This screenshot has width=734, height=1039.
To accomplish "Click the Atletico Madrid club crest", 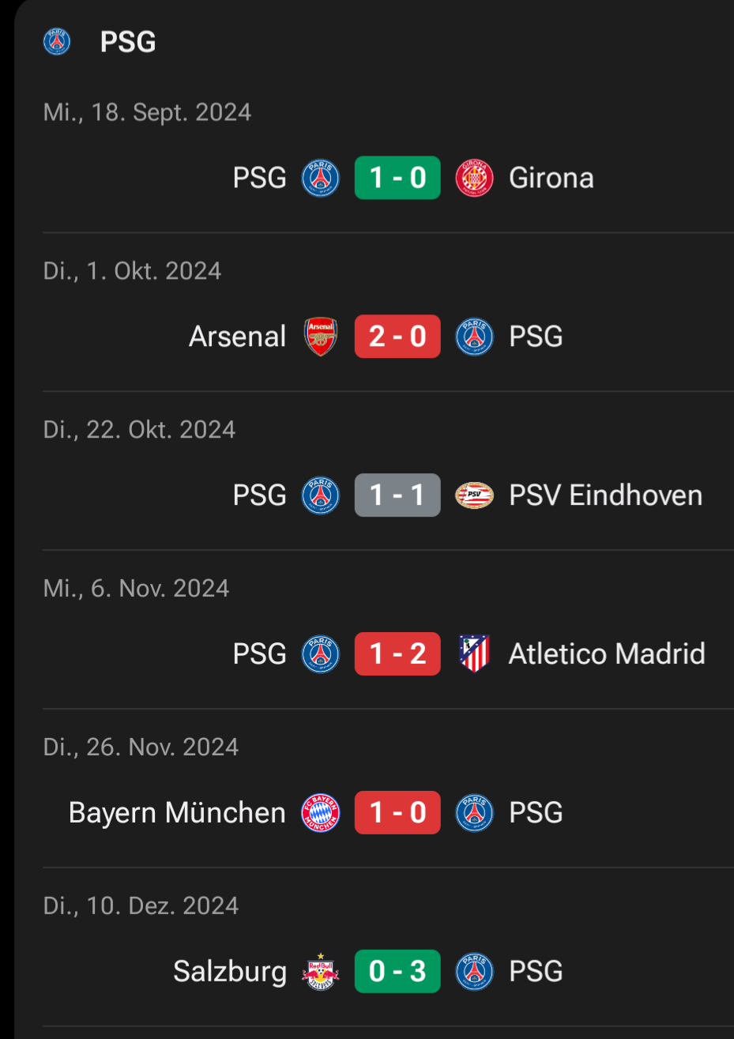I will [475, 654].
